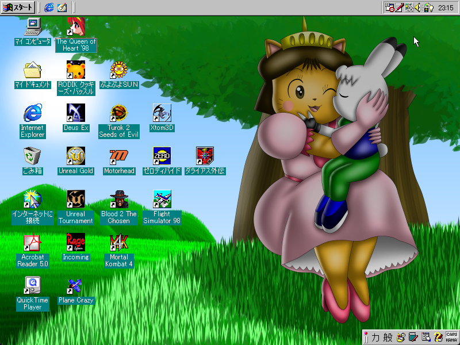
Task: Toggle the KANA lock on IME bar
Action: coord(452,339)
